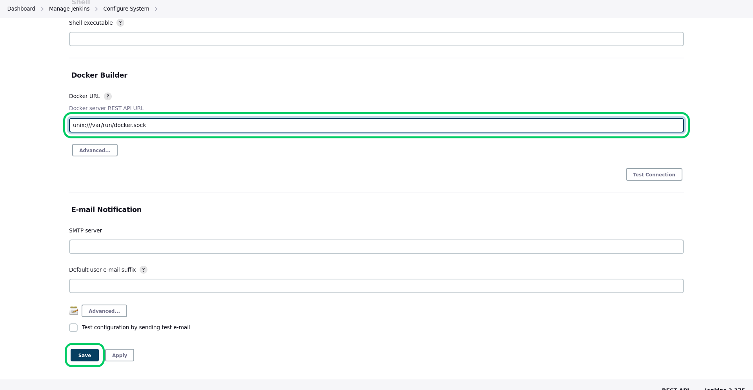This screenshot has width=753, height=390.
Task: Open the Docker URL help icon
Action: (108, 96)
